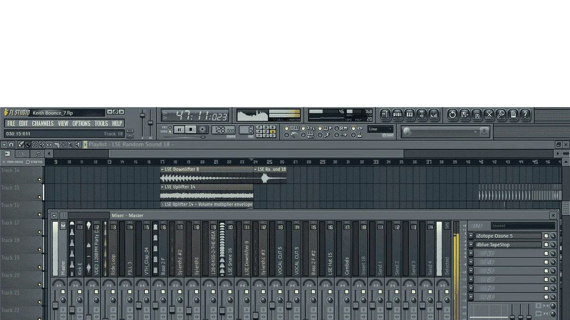Open the CHANNELS menu
570x320 pixels.
pos(43,123)
